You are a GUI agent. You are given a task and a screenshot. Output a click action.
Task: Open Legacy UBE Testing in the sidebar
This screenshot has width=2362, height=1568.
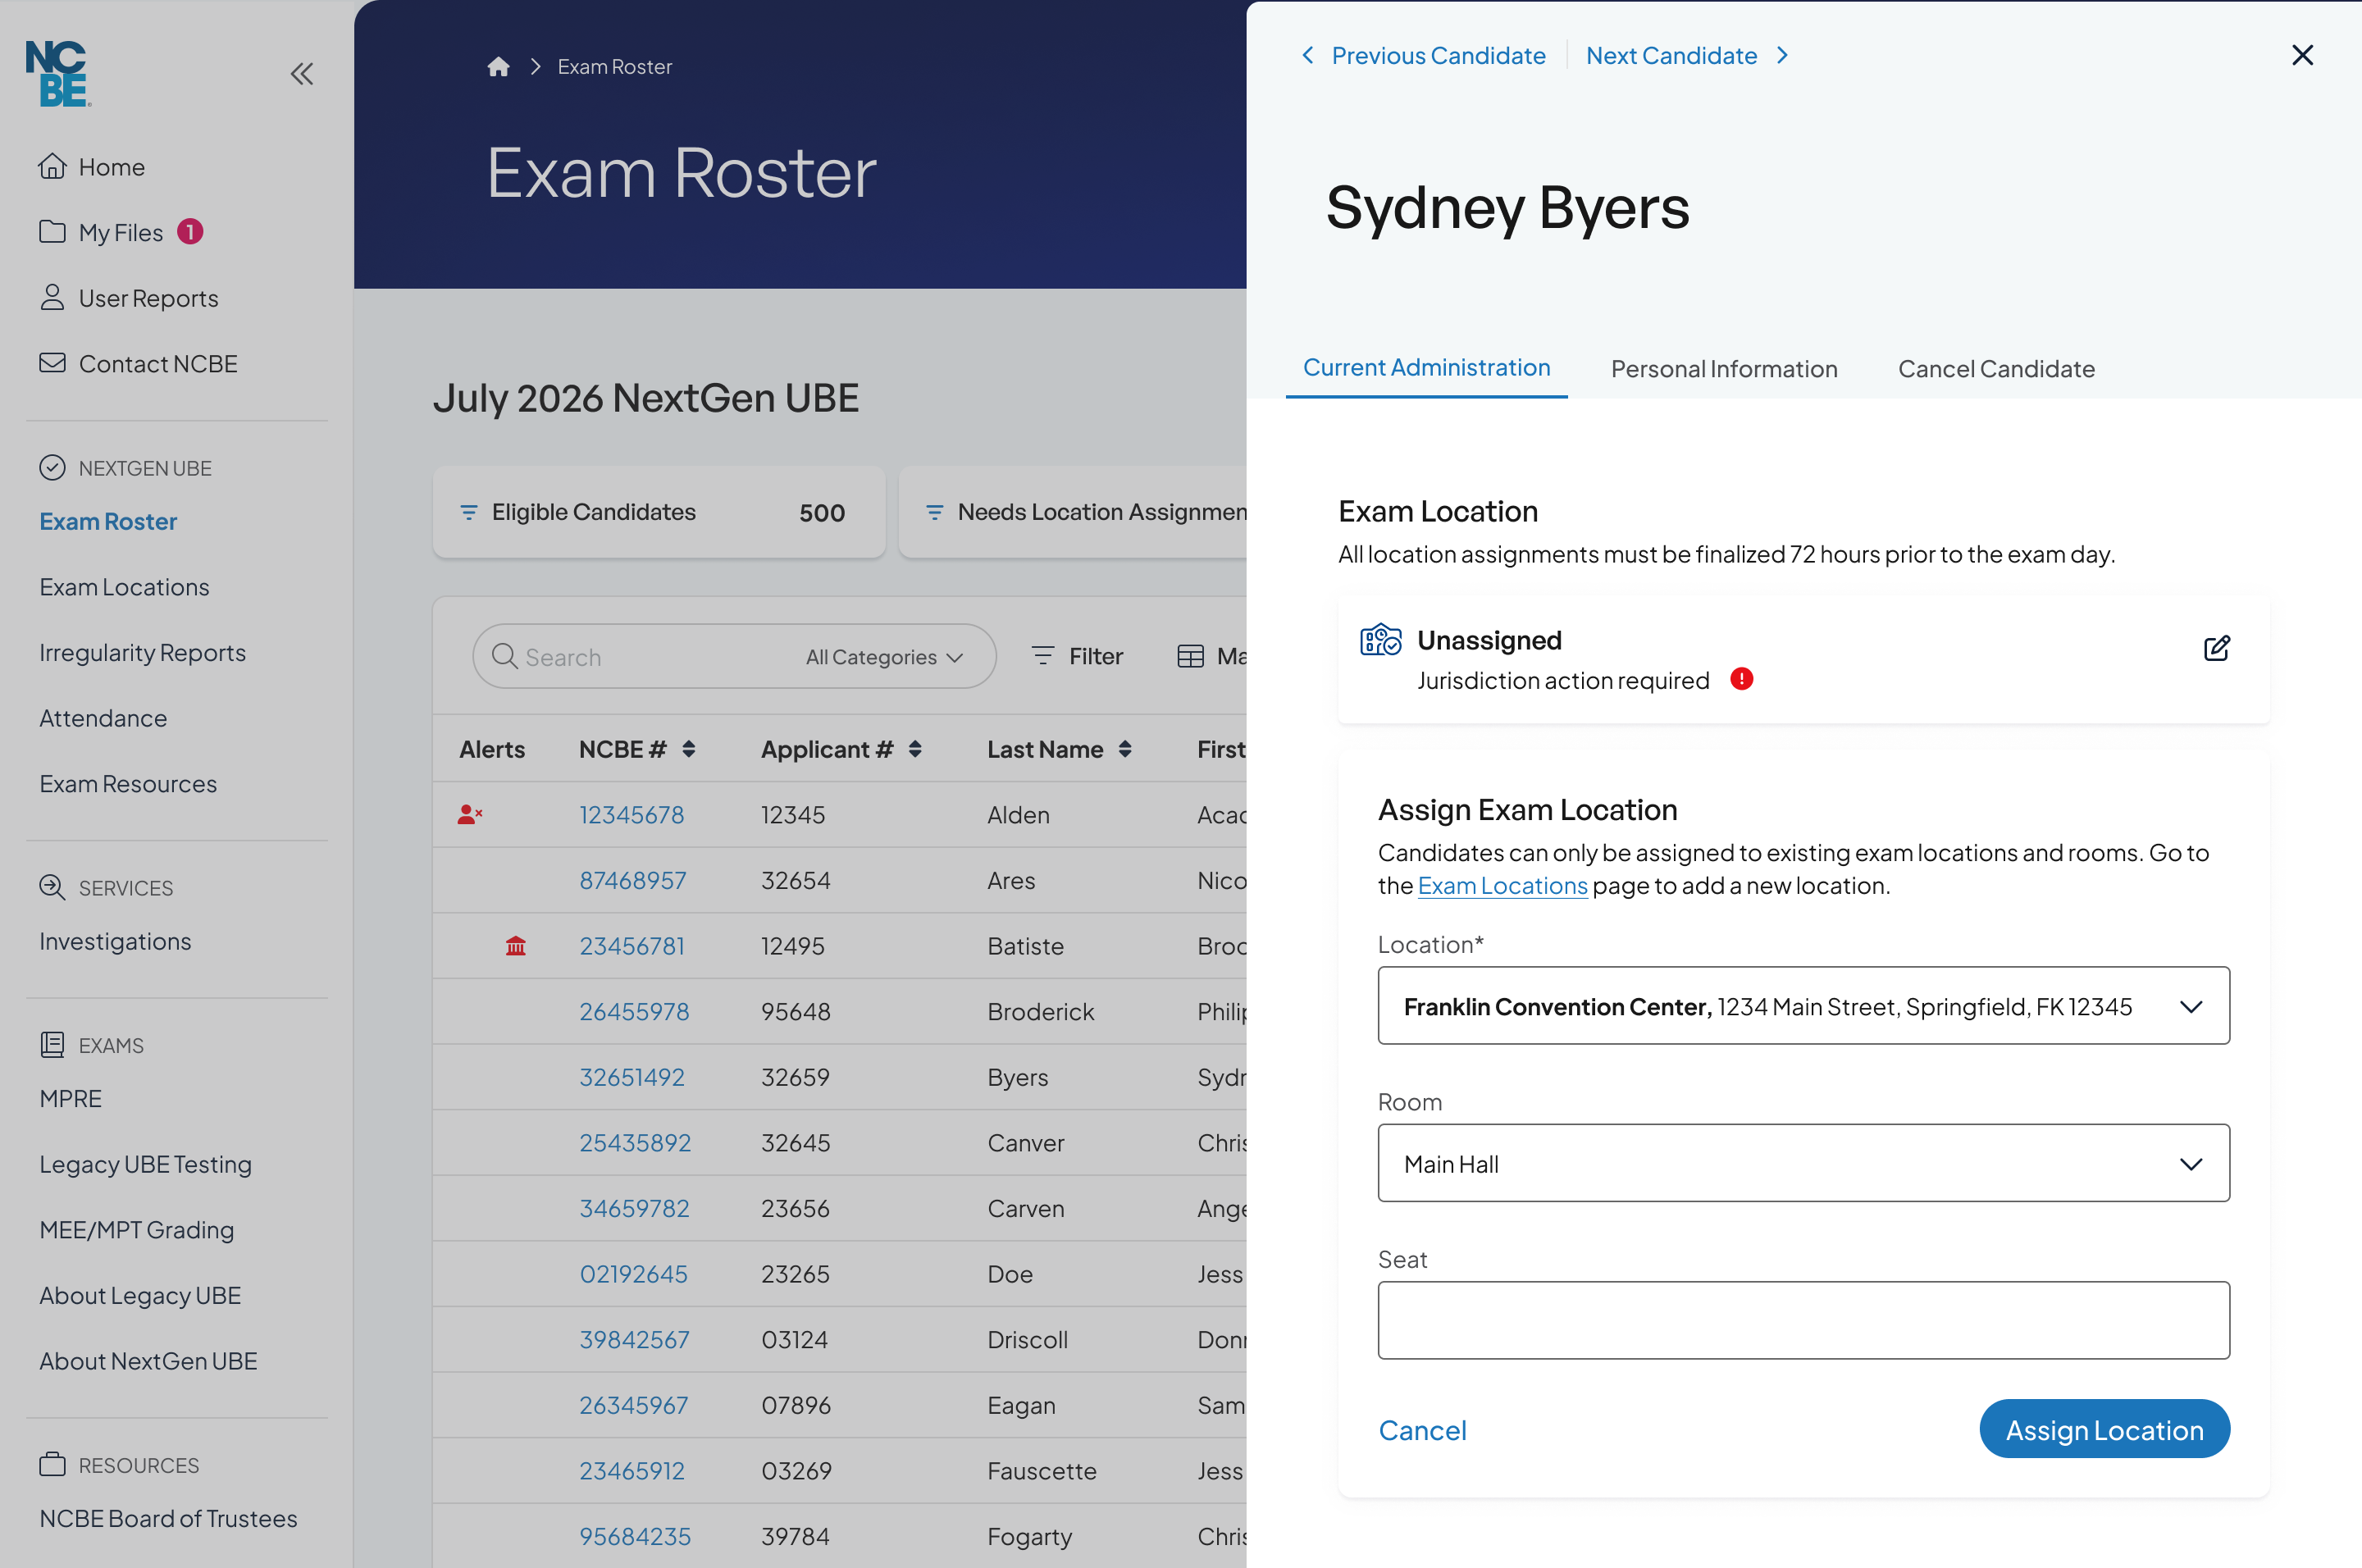point(145,1164)
